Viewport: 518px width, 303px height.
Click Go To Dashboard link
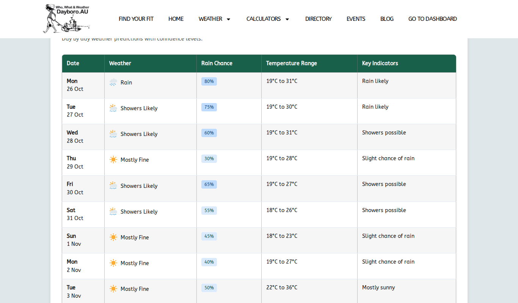pyautogui.click(x=433, y=19)
